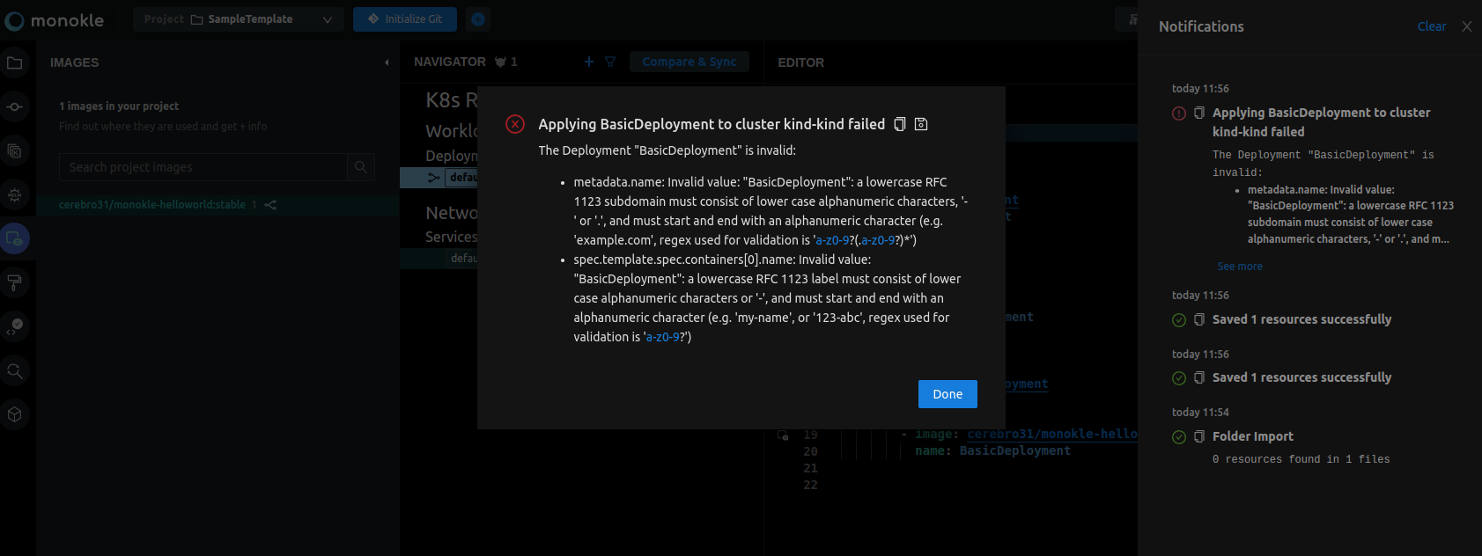Click Clear in Notifications panel
The width and height of the screenshot is (1482, 556).
(1432, 26)
